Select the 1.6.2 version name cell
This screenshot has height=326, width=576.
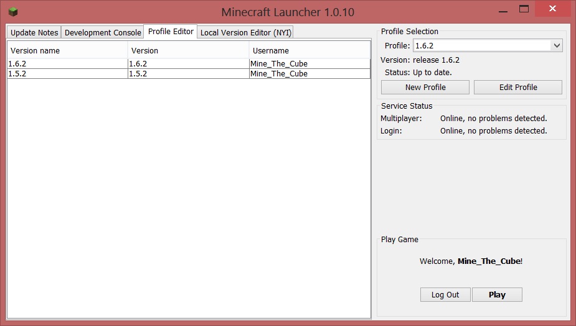point(68,64)
